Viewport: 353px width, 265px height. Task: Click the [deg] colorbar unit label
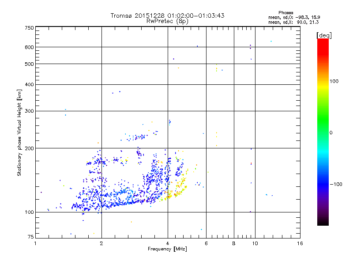pyautogui.click(x=324, y=35)
